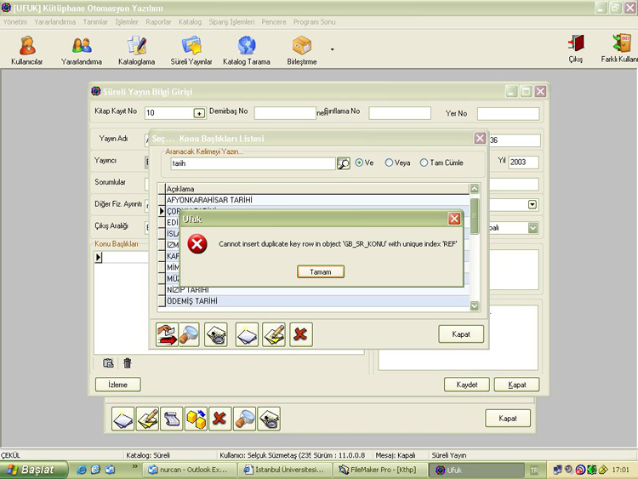Open the dropdown at right of Diğer Fiz. Ayrıntı row
638x479 pixels.
click(533, 204)
